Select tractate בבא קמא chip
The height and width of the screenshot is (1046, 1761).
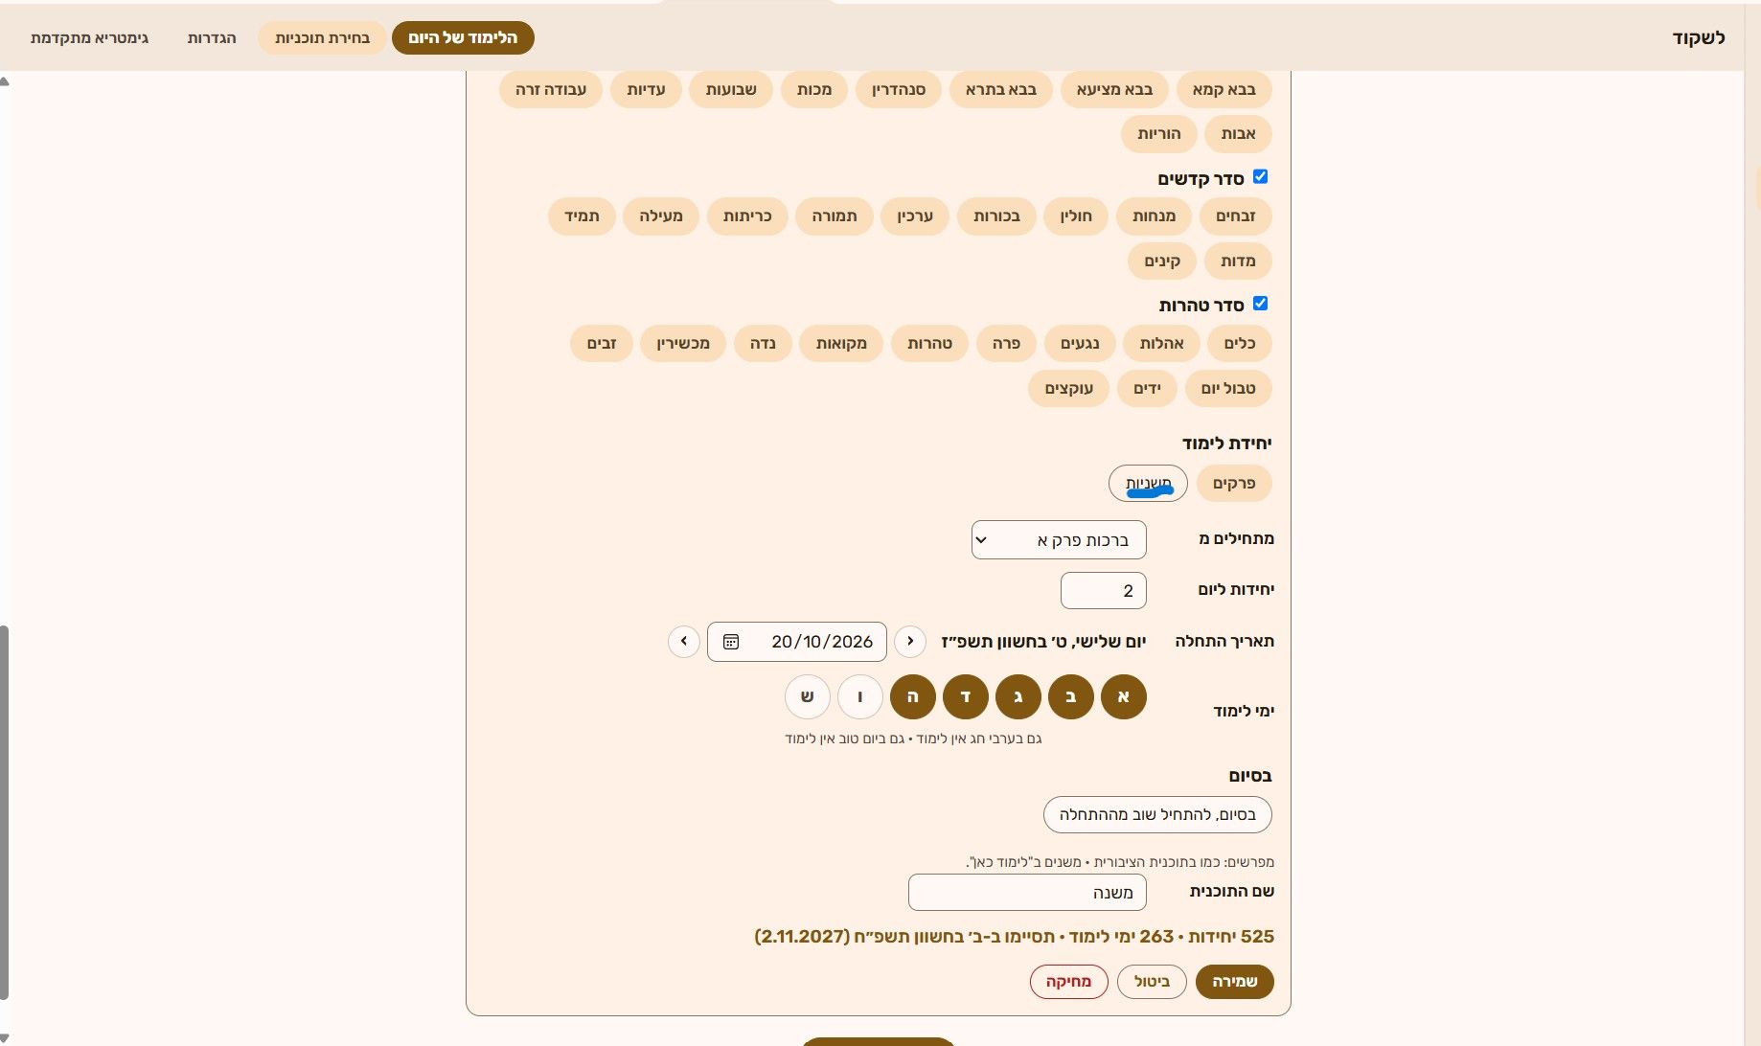[1224, 90]
